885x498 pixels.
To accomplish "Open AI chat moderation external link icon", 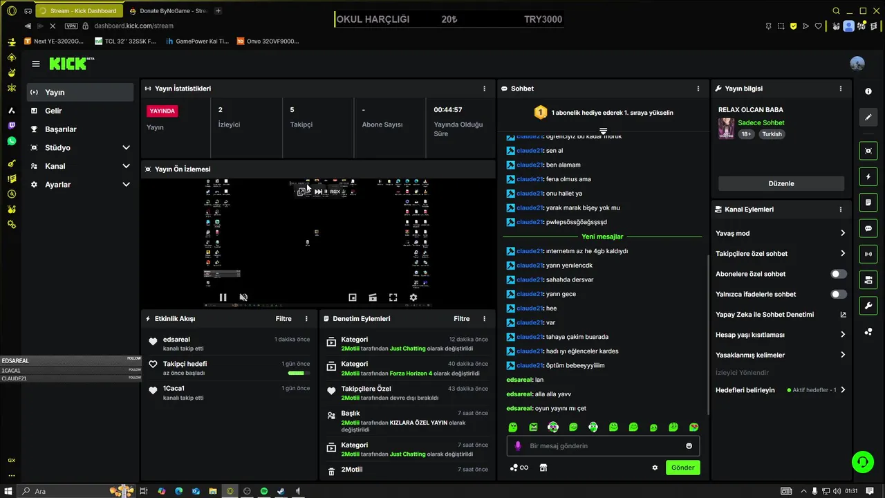I will [x=843, y=315].
